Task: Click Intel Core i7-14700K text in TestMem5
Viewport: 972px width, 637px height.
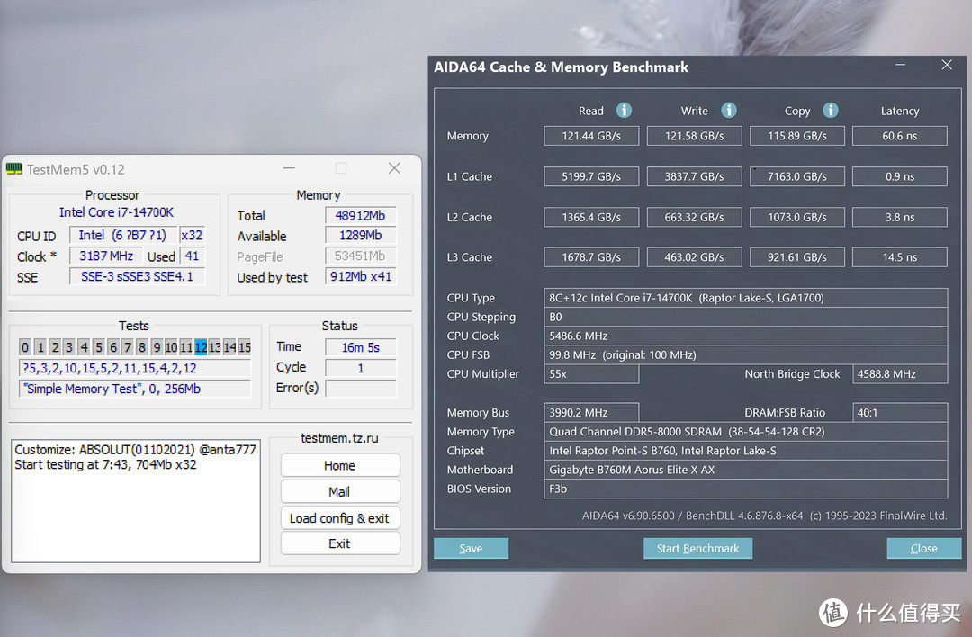Action: (116, 212)
